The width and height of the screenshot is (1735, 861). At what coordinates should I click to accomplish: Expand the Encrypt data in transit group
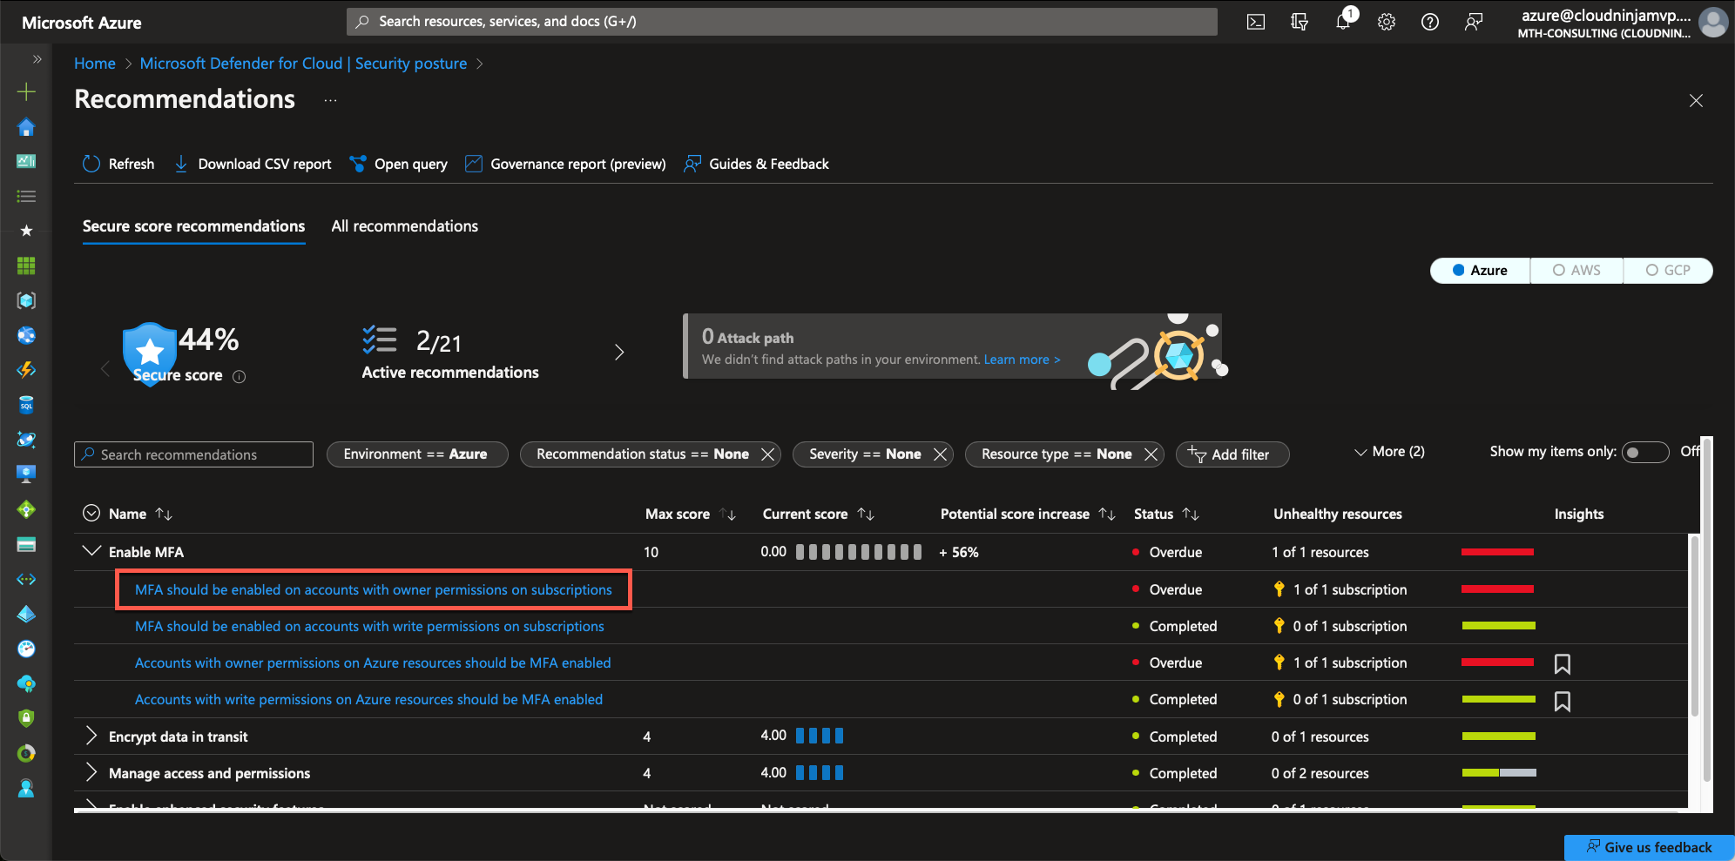[x=91, y=737]
